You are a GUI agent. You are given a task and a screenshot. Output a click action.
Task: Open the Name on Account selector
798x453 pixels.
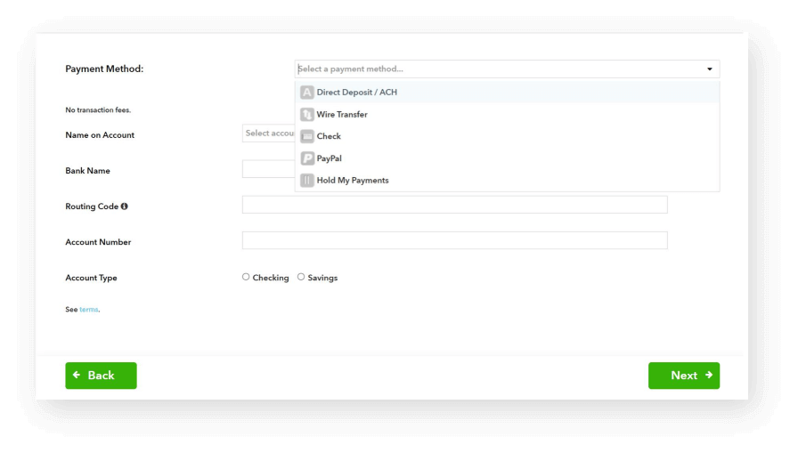pos(268,133)
